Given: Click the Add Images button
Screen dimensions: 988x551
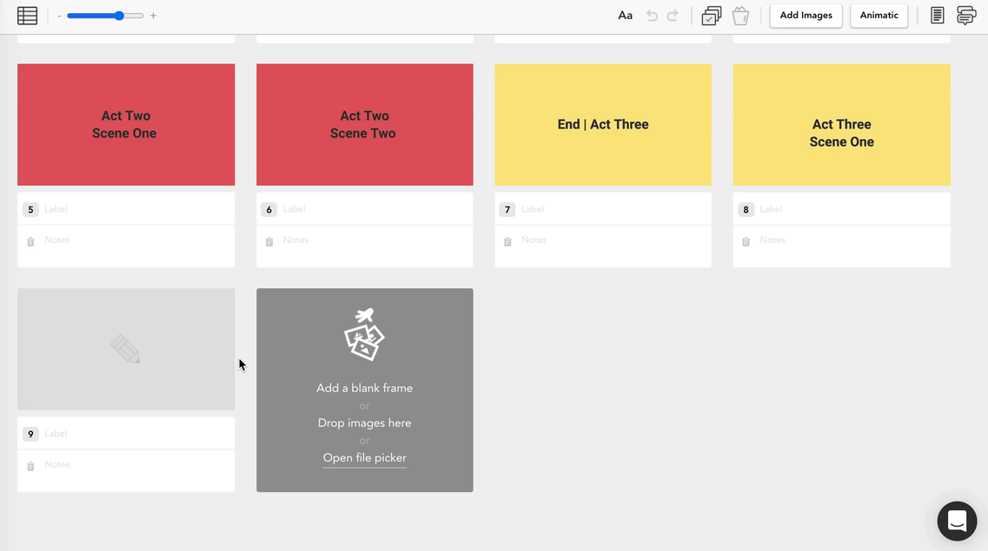Looking at the screenshot, I should (806, 16).
